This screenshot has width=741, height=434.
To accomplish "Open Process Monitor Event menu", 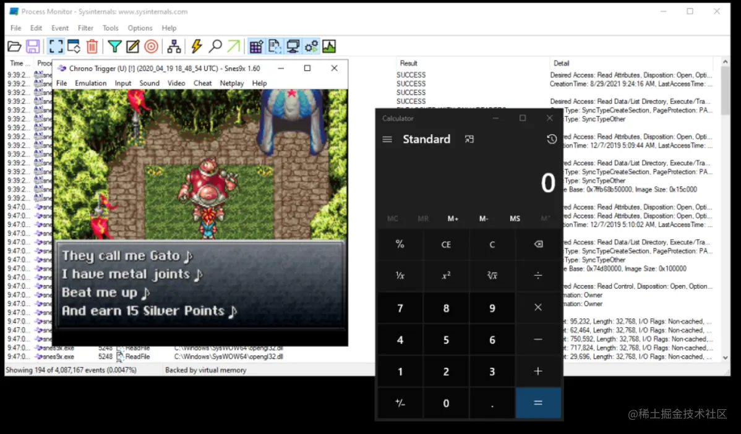I will [60, 28].
